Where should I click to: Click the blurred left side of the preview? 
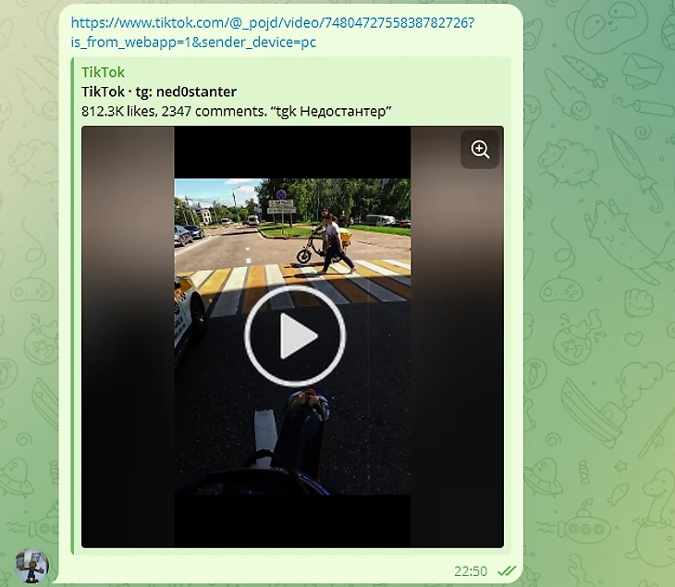pos(128,336)
